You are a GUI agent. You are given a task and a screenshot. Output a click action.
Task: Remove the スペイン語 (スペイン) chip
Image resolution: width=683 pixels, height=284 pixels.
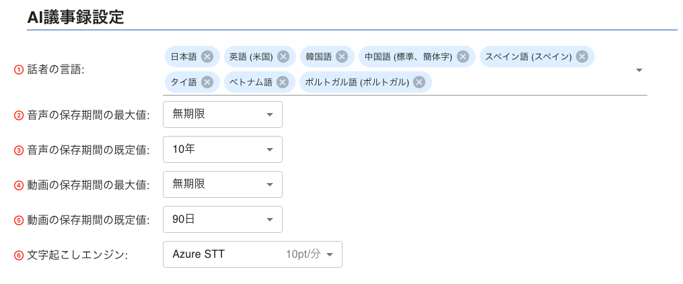582,57
